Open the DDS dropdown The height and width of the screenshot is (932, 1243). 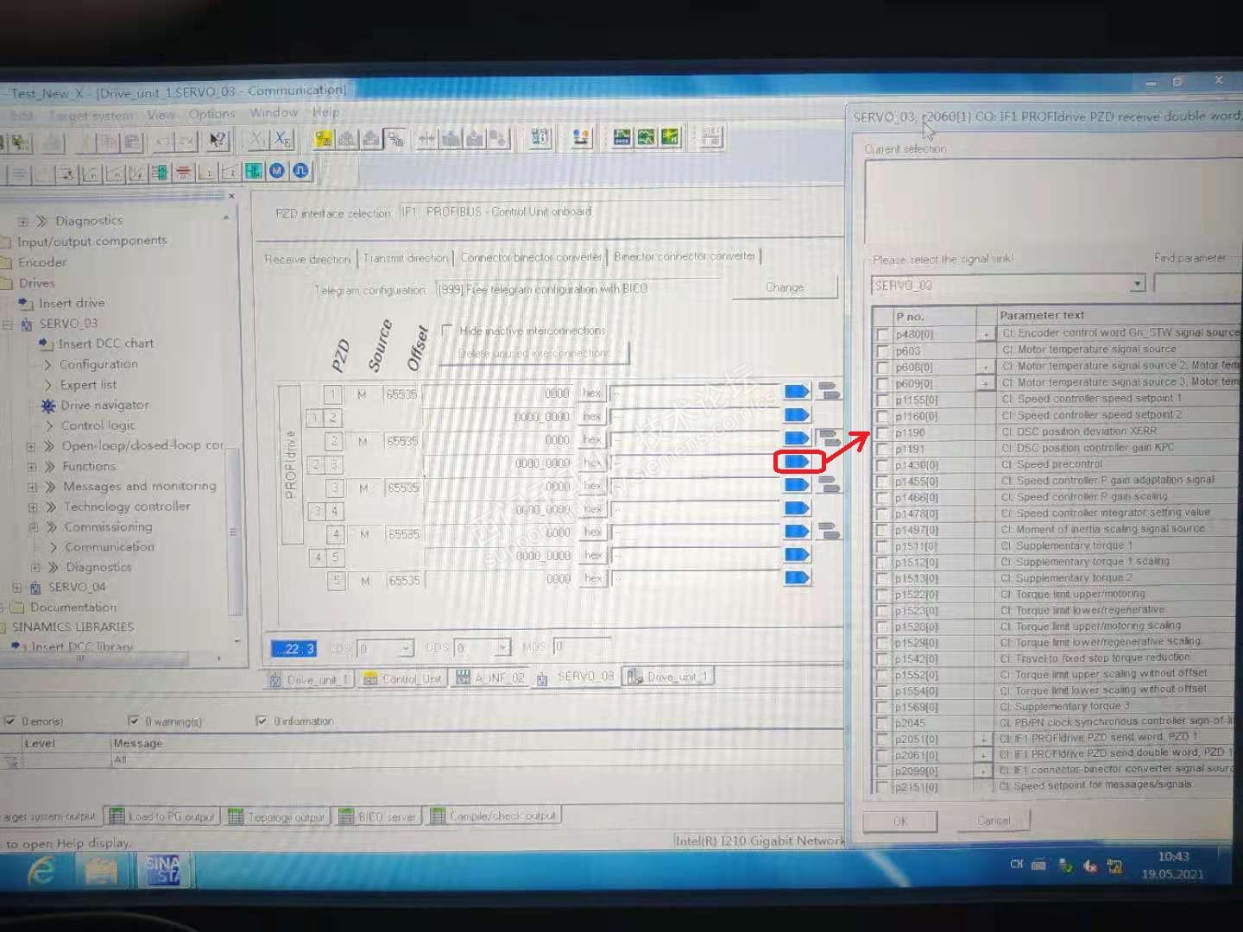502,647
